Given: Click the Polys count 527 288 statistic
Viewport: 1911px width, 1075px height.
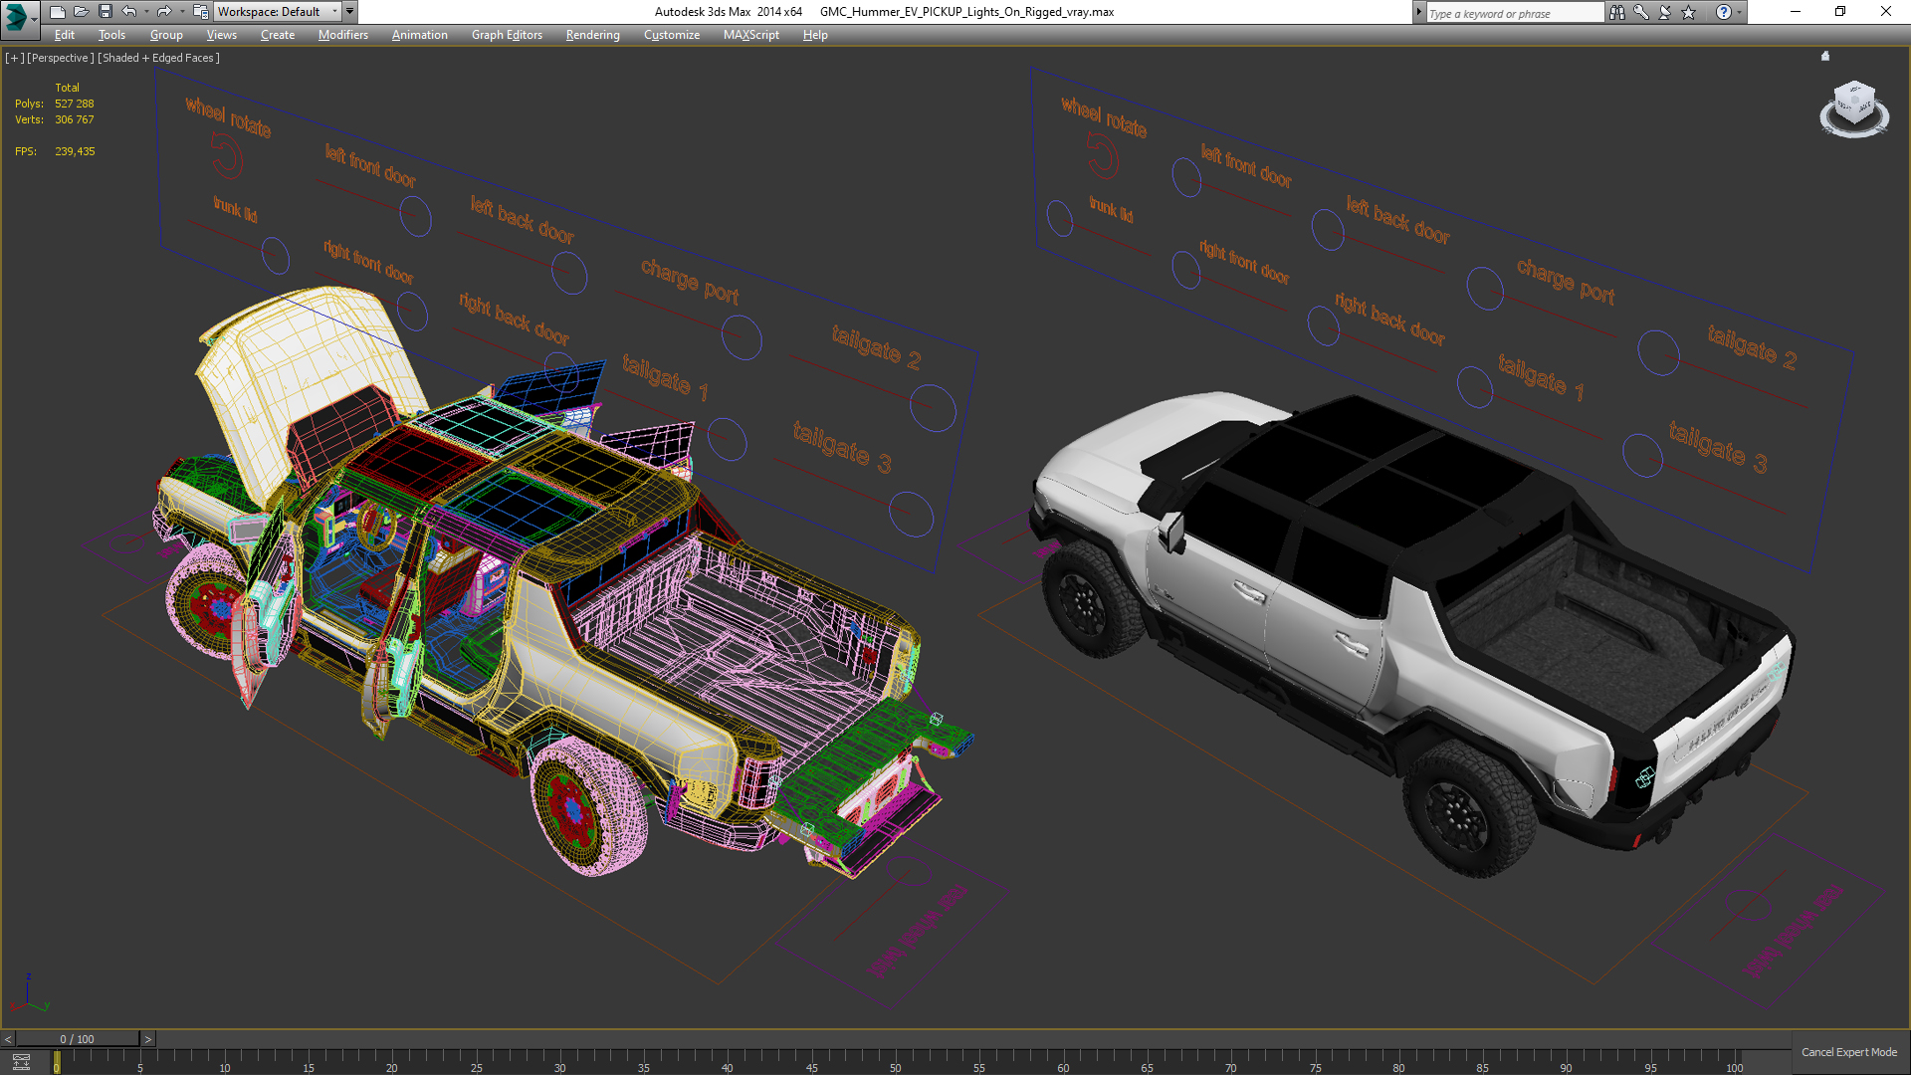Looking at the screenshot, I should [75, 104].
